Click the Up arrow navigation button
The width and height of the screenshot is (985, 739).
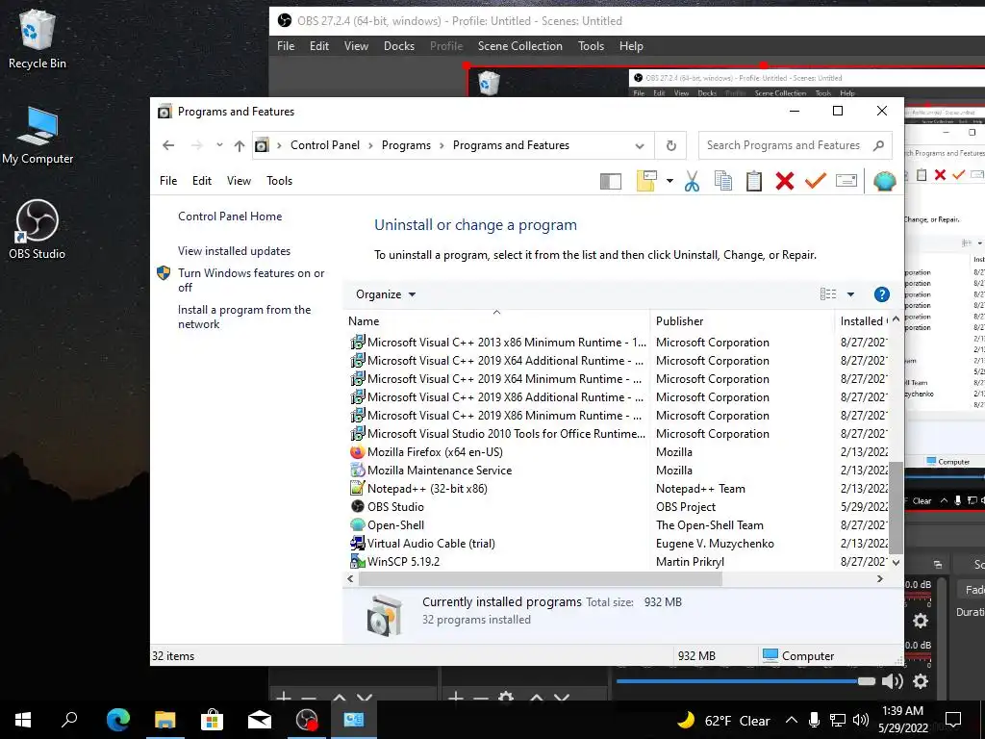[x=239, y=146]
